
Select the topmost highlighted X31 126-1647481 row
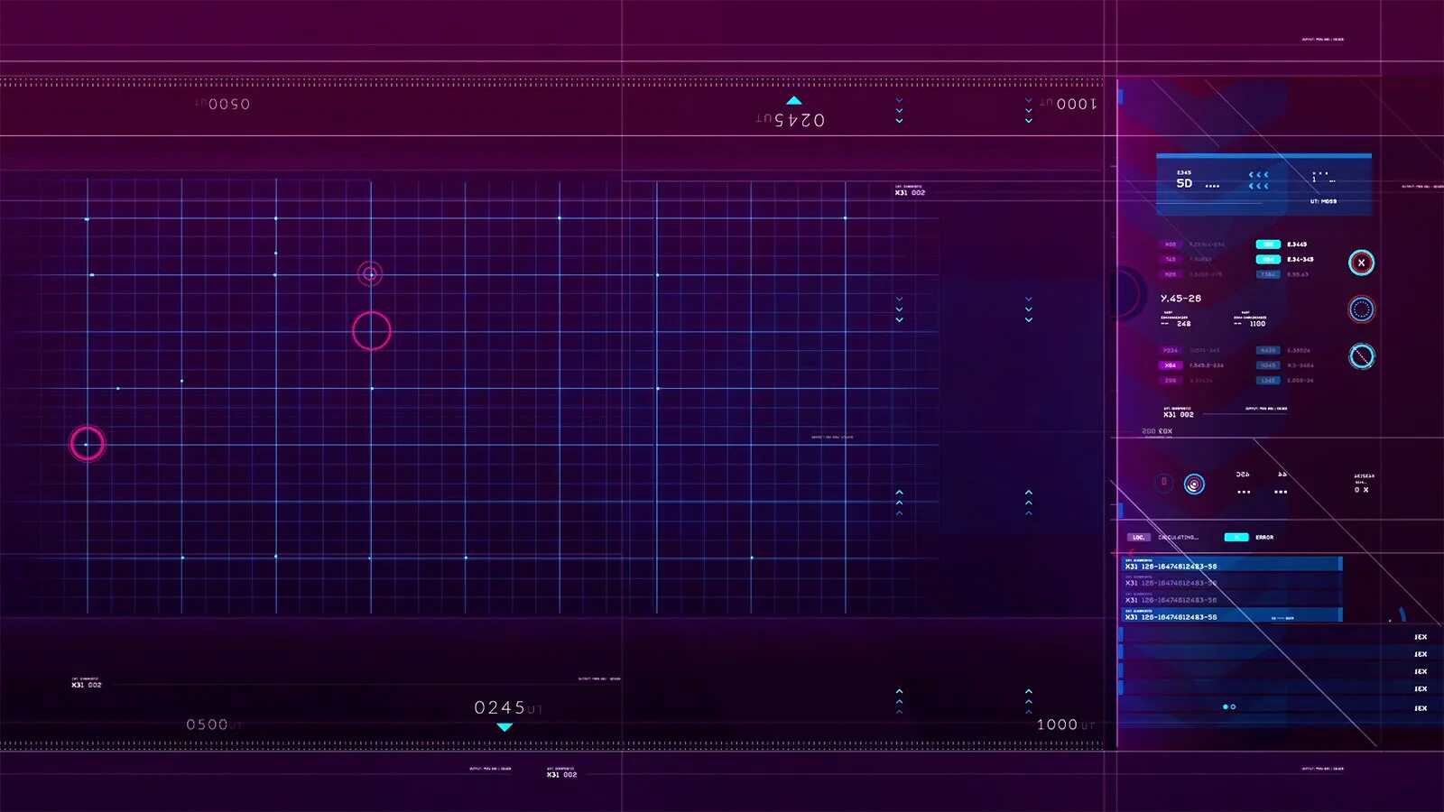click(x=1232, y=564)
